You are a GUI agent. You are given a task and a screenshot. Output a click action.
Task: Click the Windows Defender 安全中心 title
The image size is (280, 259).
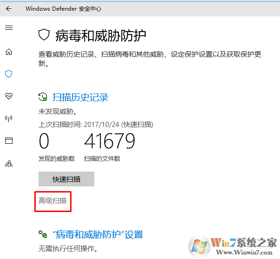pyautogui.click(x=64, y=8)
